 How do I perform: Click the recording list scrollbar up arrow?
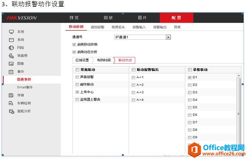click(239, 76)
